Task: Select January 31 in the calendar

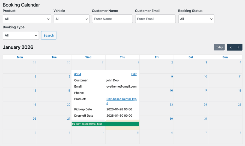Action: point(205,119)
